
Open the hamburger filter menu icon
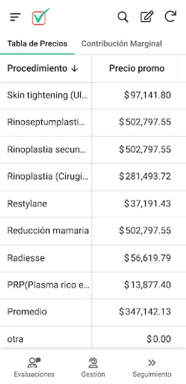pyautogui.click(x=15, y=17)
